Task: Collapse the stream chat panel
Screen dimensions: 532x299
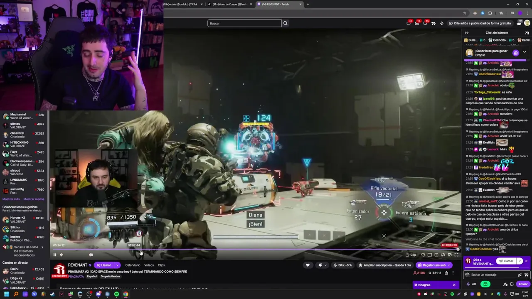Action: click(x=466, y=33)
